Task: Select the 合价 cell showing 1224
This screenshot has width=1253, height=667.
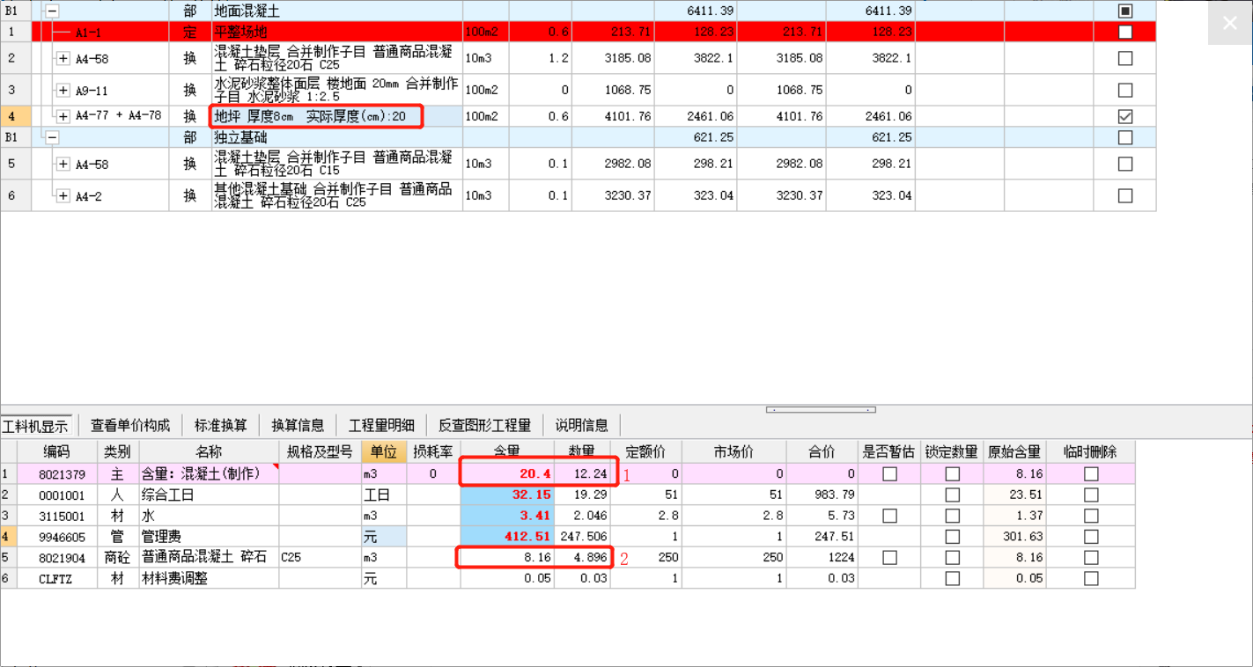Action: click(x=822, y=557)
